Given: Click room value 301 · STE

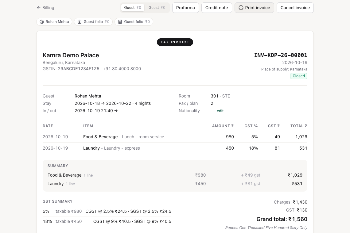Looking at the screenshot, I should tap(220, 96).
